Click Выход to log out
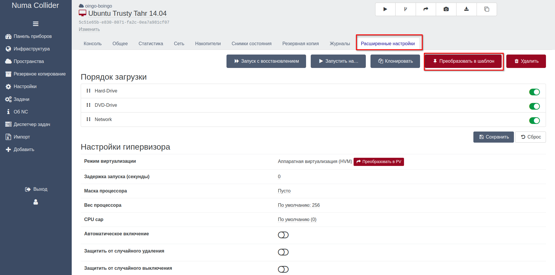The height and width of the screenshot is (275, 555). click(x=36, y=189)
